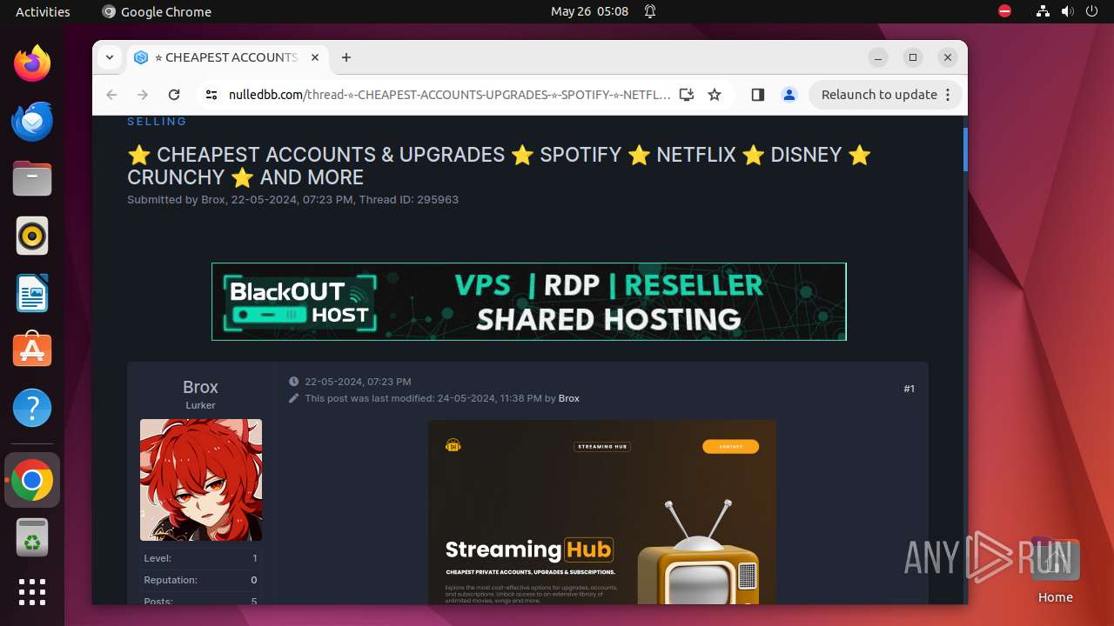Open the Activities overview
Screen dimensions: 1114x626
43,11
